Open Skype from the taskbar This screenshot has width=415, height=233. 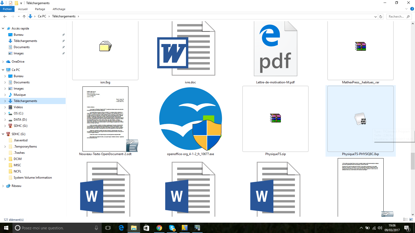172,228
